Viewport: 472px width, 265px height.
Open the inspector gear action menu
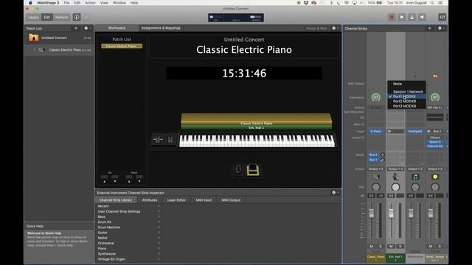335,193
